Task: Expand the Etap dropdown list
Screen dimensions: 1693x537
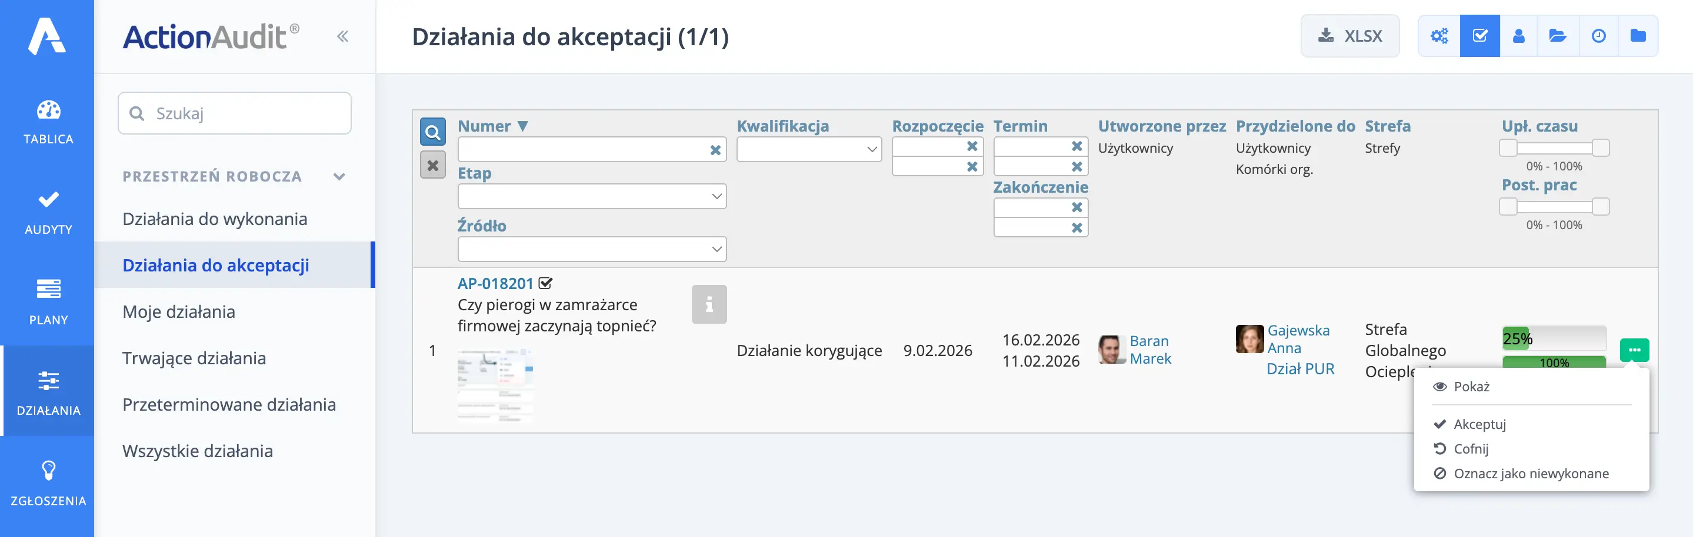Action: 592,196
